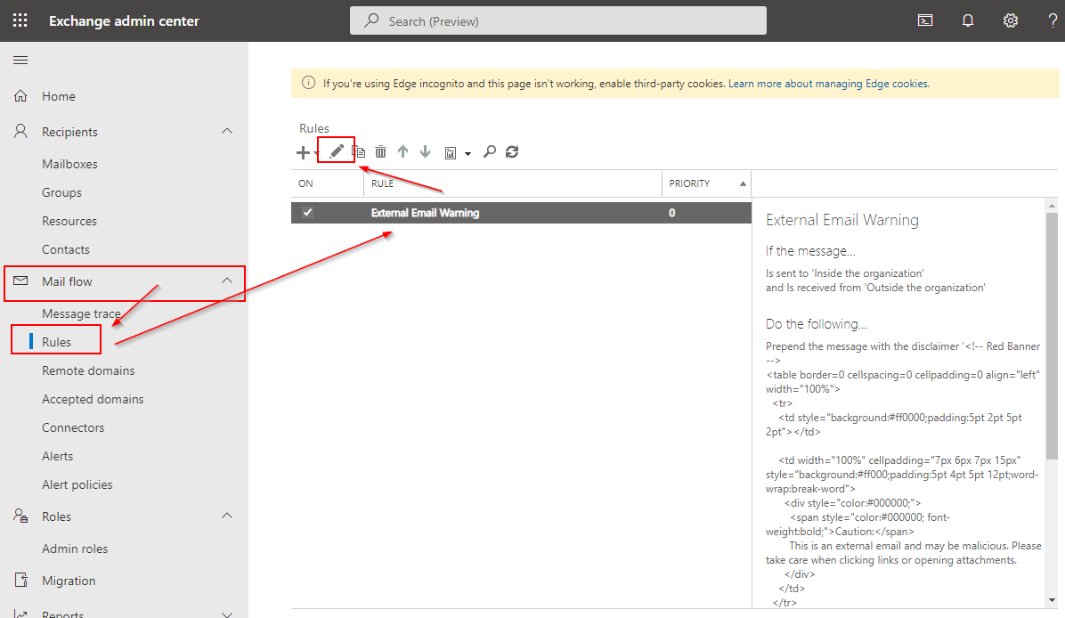Open Groups page
Image resolution: width=1065 pixels, height=618 pixels.
pyautogui.click(x=61, y=192)
